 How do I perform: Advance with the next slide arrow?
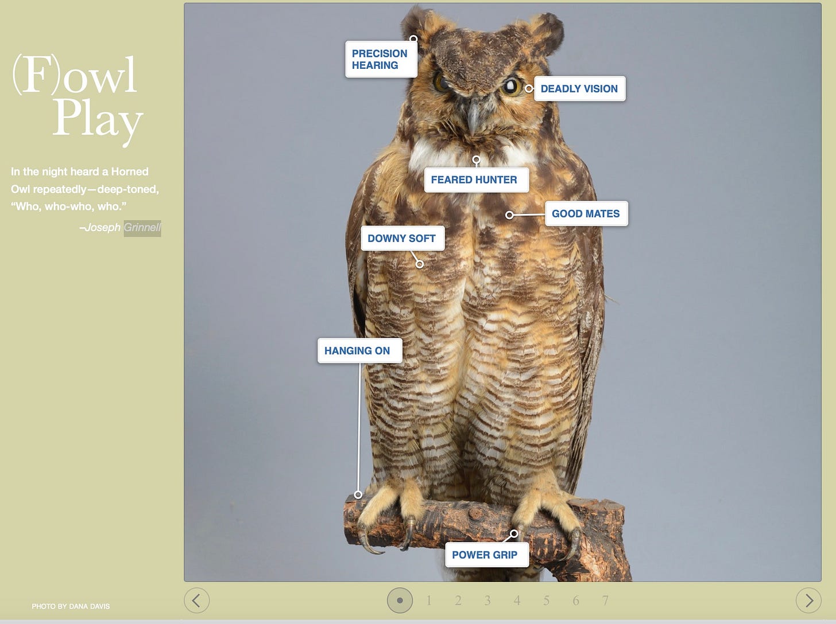(x=808, y=600)
